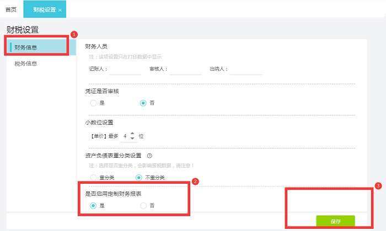The width and height of the screenshot is (386, 231).
Task: Choose the 不重分类 radio option
Action: coord(139,178)
